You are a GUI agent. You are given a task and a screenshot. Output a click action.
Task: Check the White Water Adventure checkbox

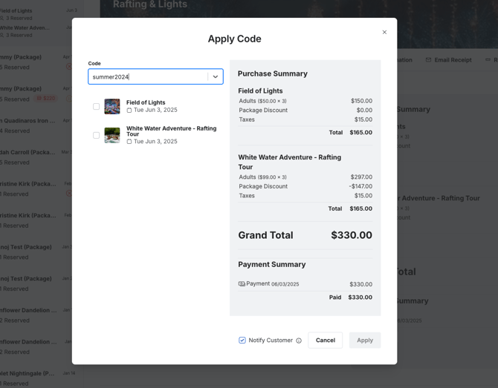pos(96,135)
